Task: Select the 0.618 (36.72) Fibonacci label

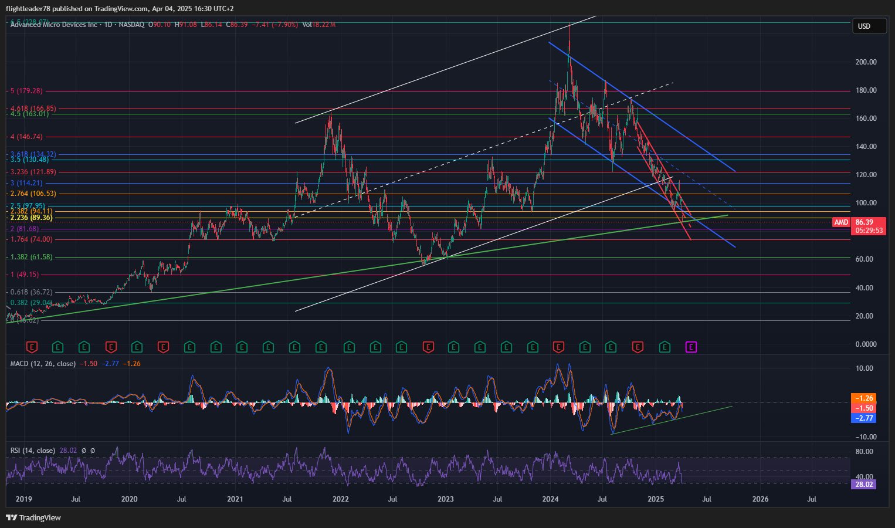Action: [32, 292]
